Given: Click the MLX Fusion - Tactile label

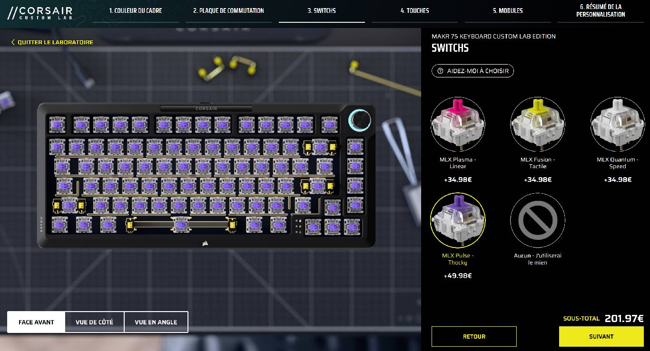Looking at the screenshot, I should (538, 163).
